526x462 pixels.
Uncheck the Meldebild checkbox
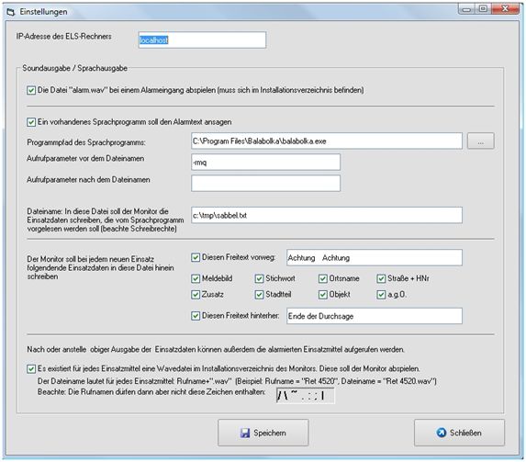pyautogui.click(x=196, y=278)
